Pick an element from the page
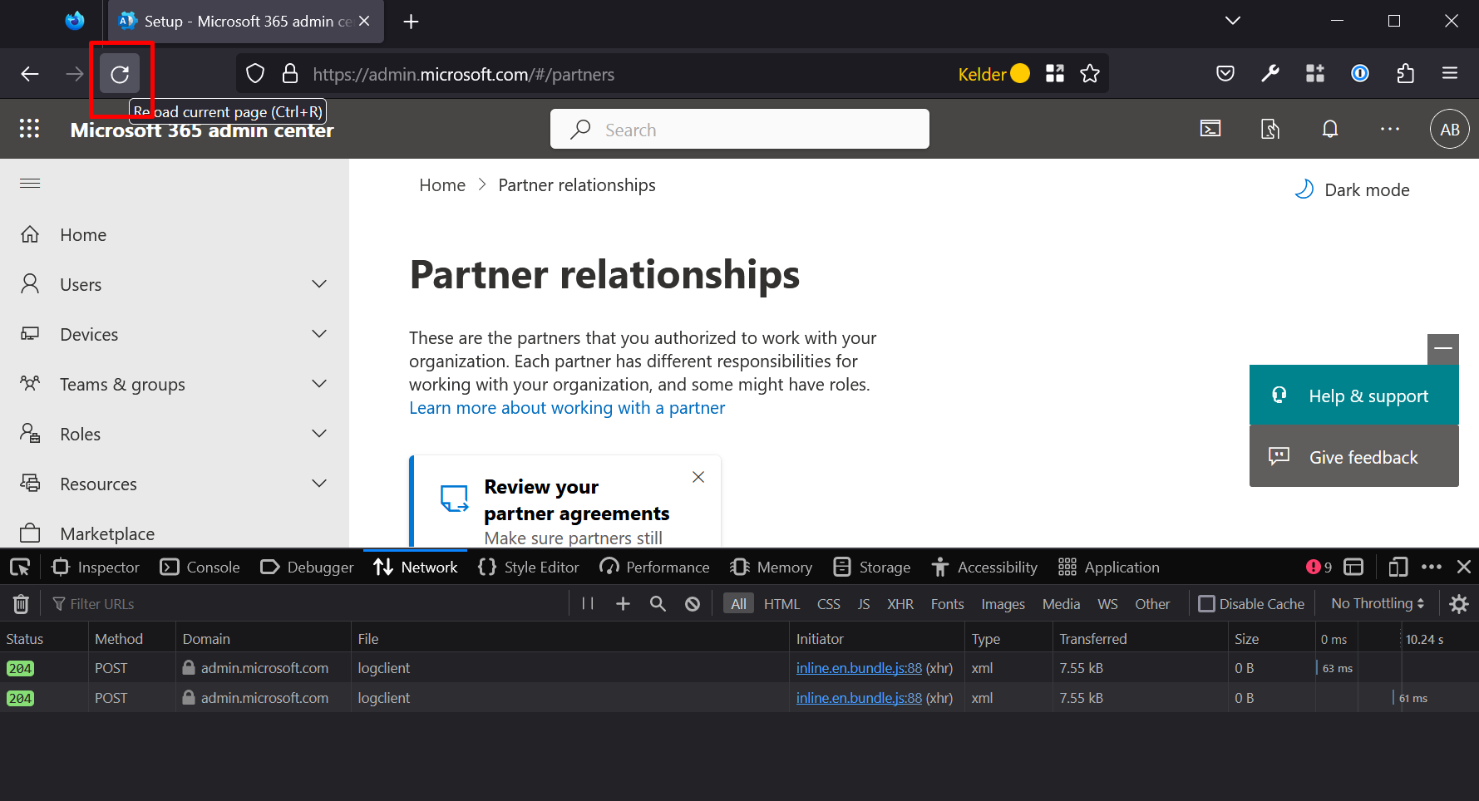Image resolution: width=1479 pixels, height=801 pixels. pos(20,568)
